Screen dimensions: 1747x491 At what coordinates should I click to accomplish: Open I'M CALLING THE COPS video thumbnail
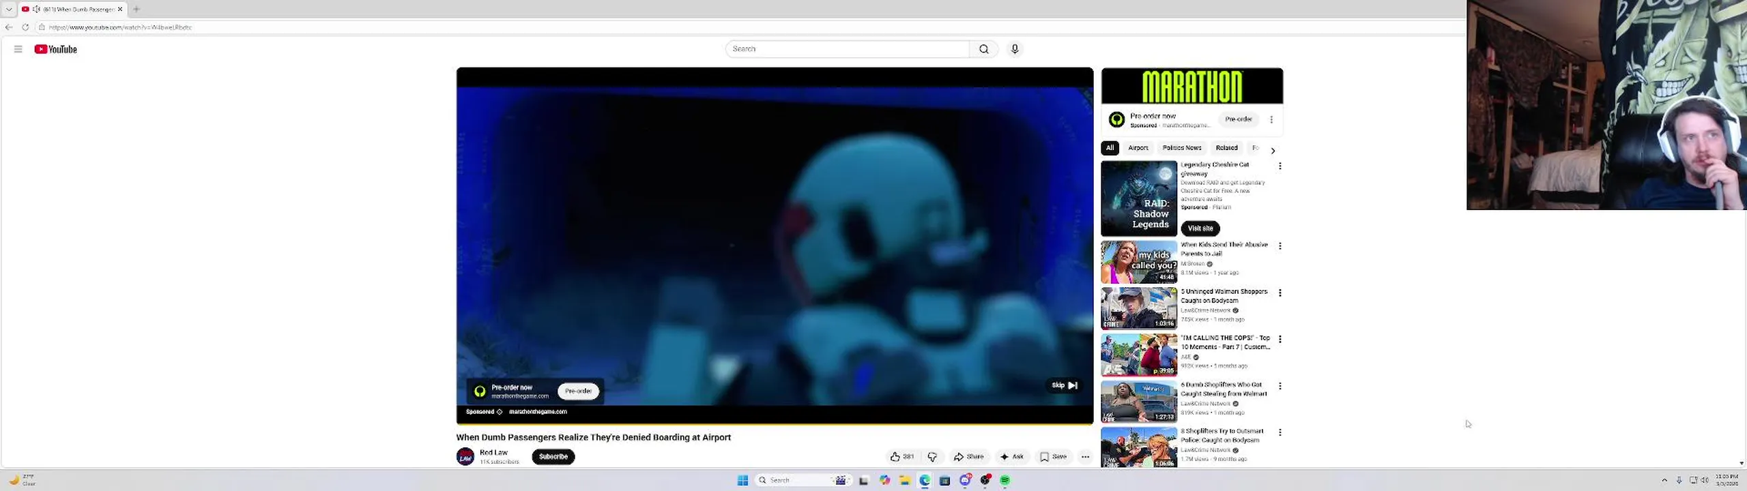[x=1139, y=355]
